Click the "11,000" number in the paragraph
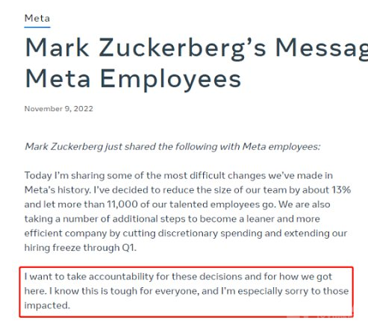Image resolution: width=368 pixels, height=326 pixels. pos(122,204)
